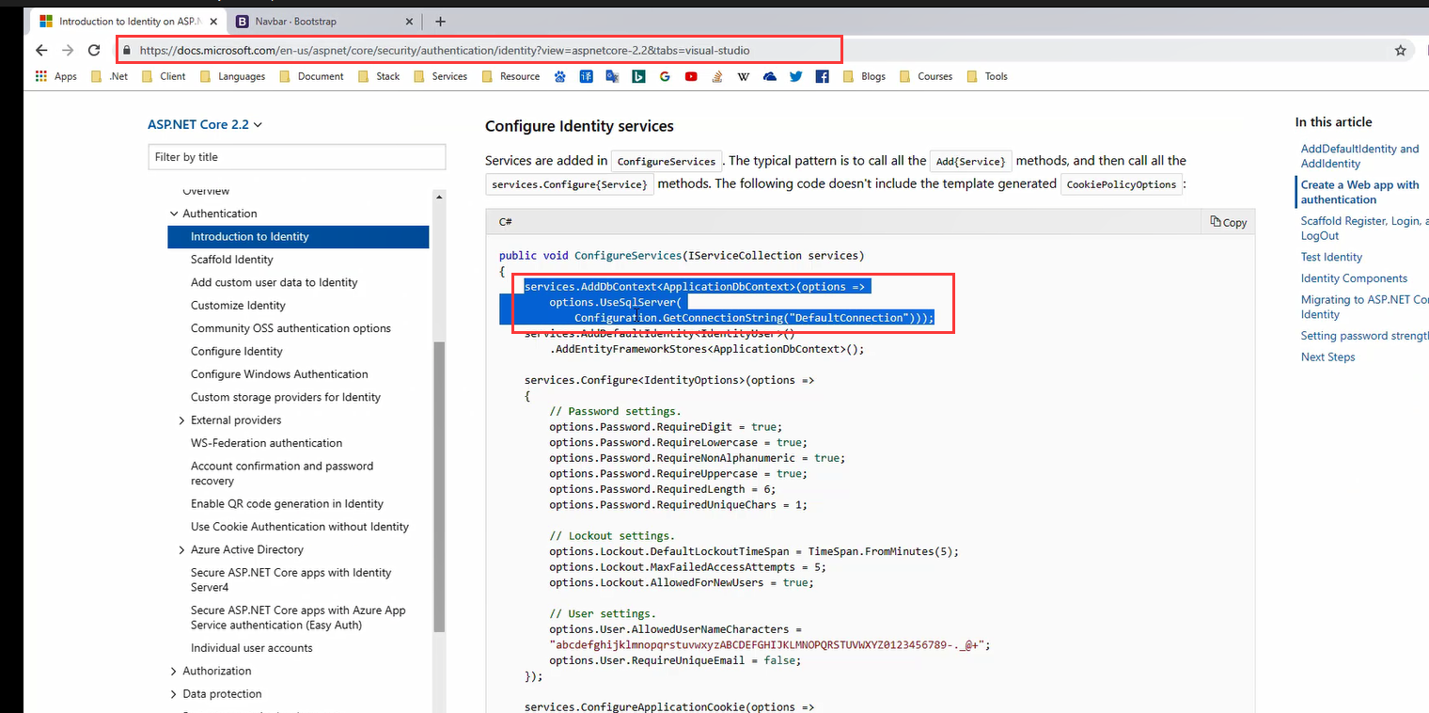Open Add custom user data to Identity
This screenshot has height=713, width=1429.
click(274, 282)
